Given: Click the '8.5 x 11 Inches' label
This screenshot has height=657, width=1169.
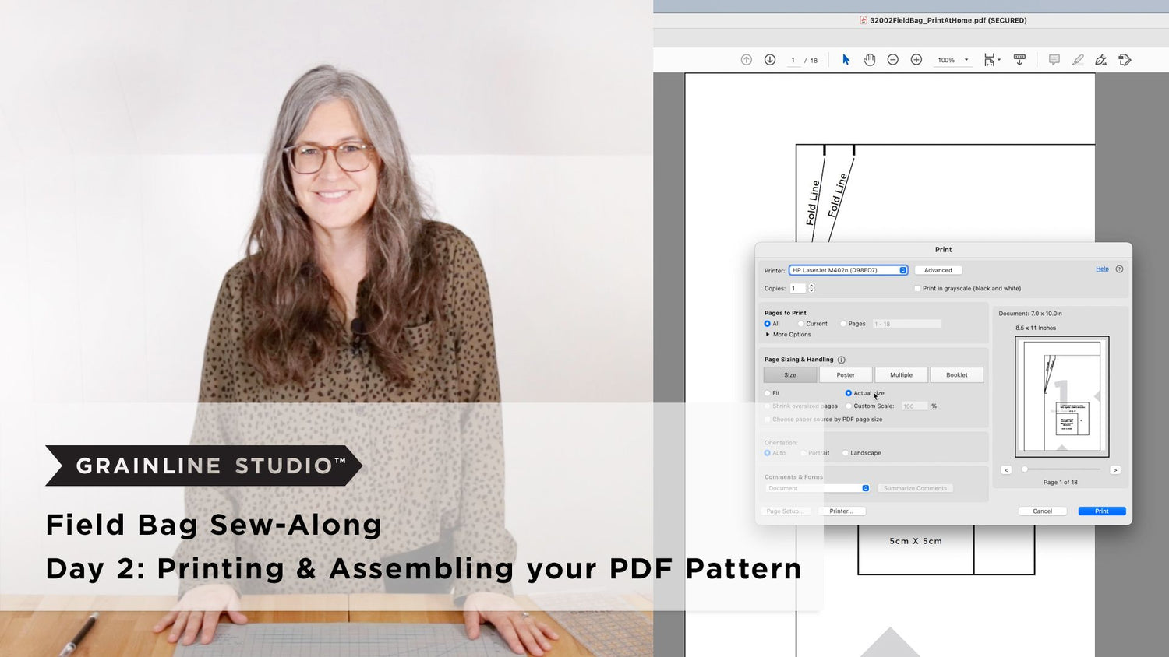Looking at the screenshot, I should (x=1036, y=328).
